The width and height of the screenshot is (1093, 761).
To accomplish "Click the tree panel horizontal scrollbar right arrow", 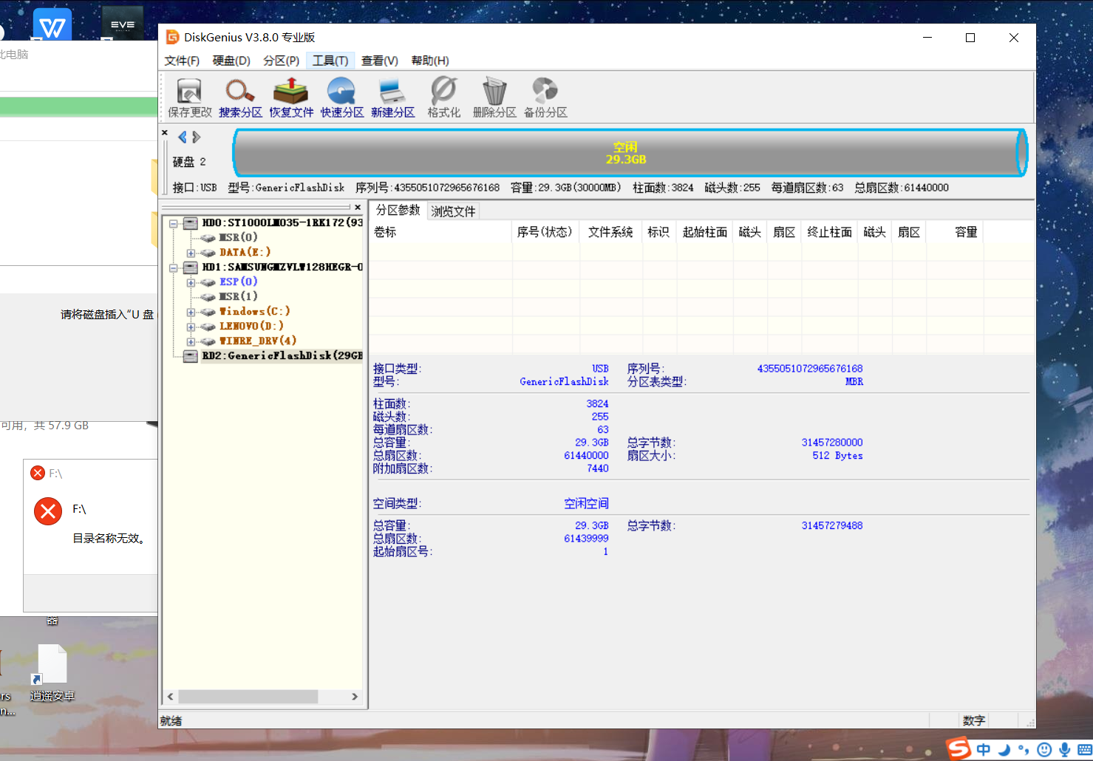I will (x=355, y=697).
